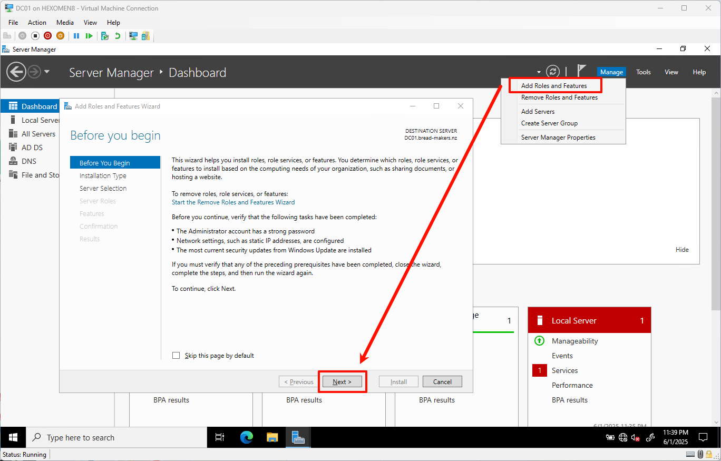
Task: Click the disabled Previous button
Action: [x=298, y=381]
